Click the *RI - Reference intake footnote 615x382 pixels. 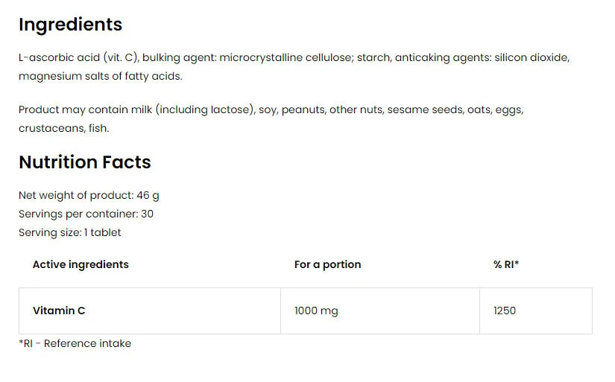click(x=75, y=343)
